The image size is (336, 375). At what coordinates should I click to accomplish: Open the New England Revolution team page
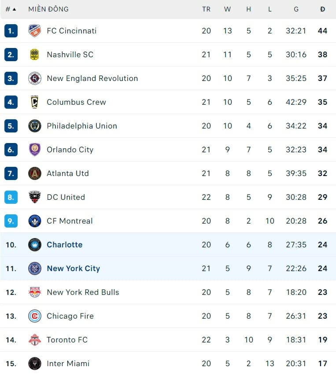click(92, 78)
